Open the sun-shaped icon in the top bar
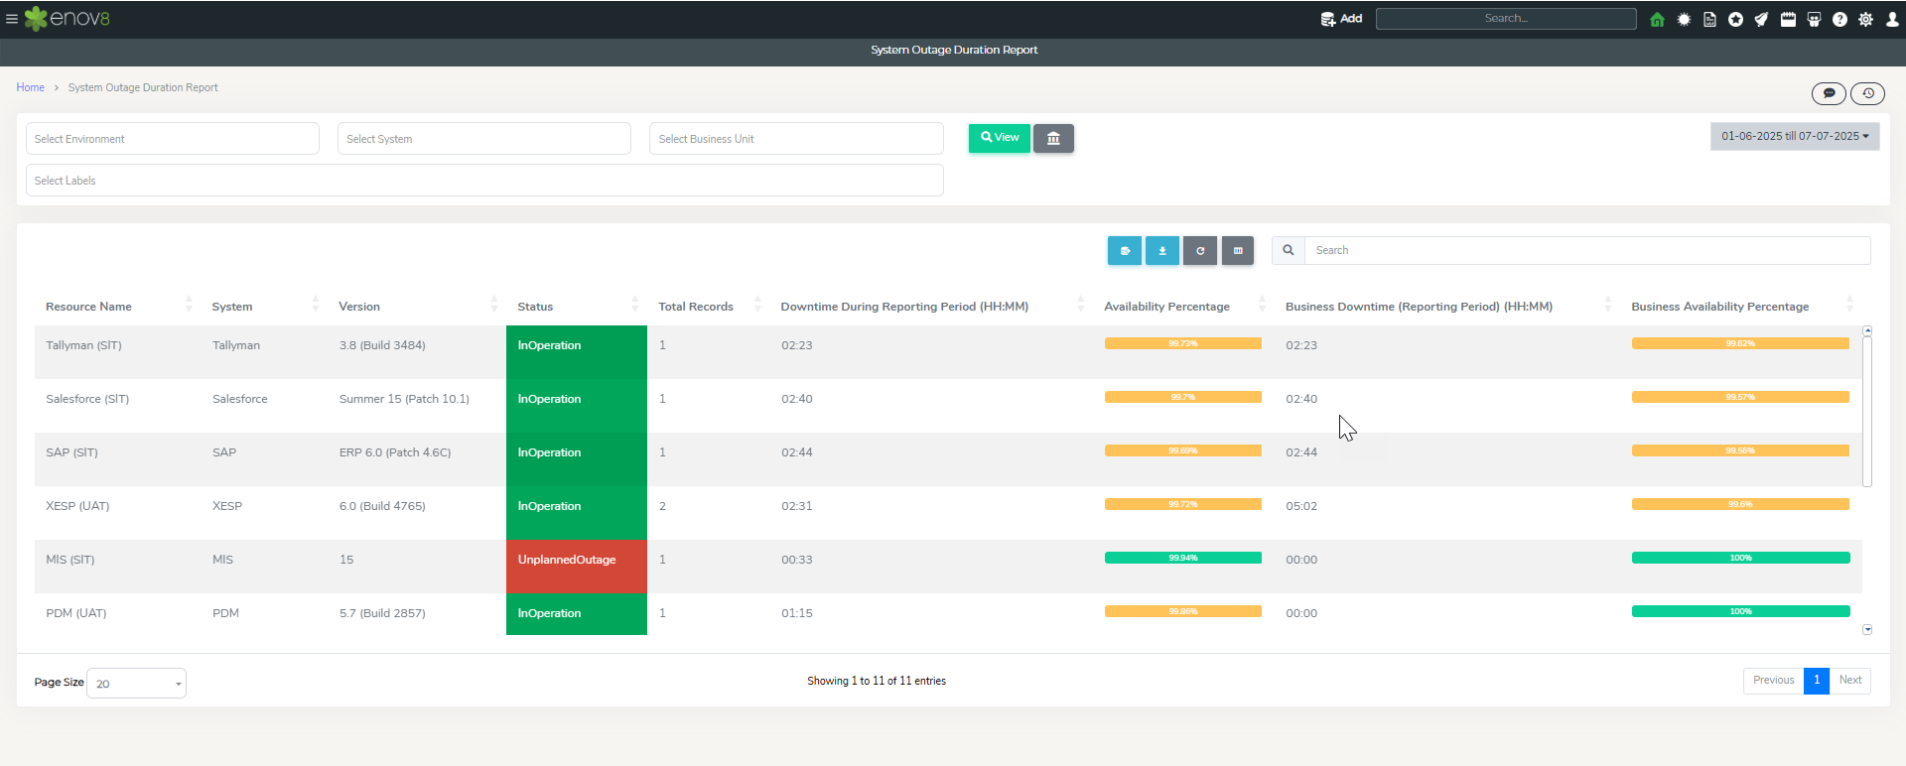This screenshot has height=766, width=1906. 1684,19
